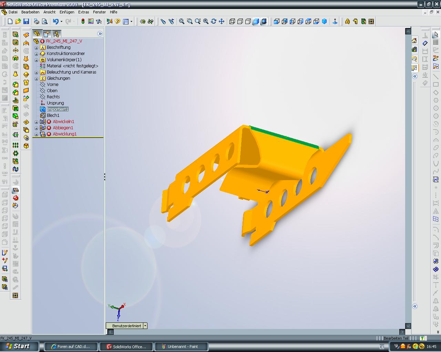Click the Rebuild traffic light icon
The image size is (441, 352).
tap(83, 21)
